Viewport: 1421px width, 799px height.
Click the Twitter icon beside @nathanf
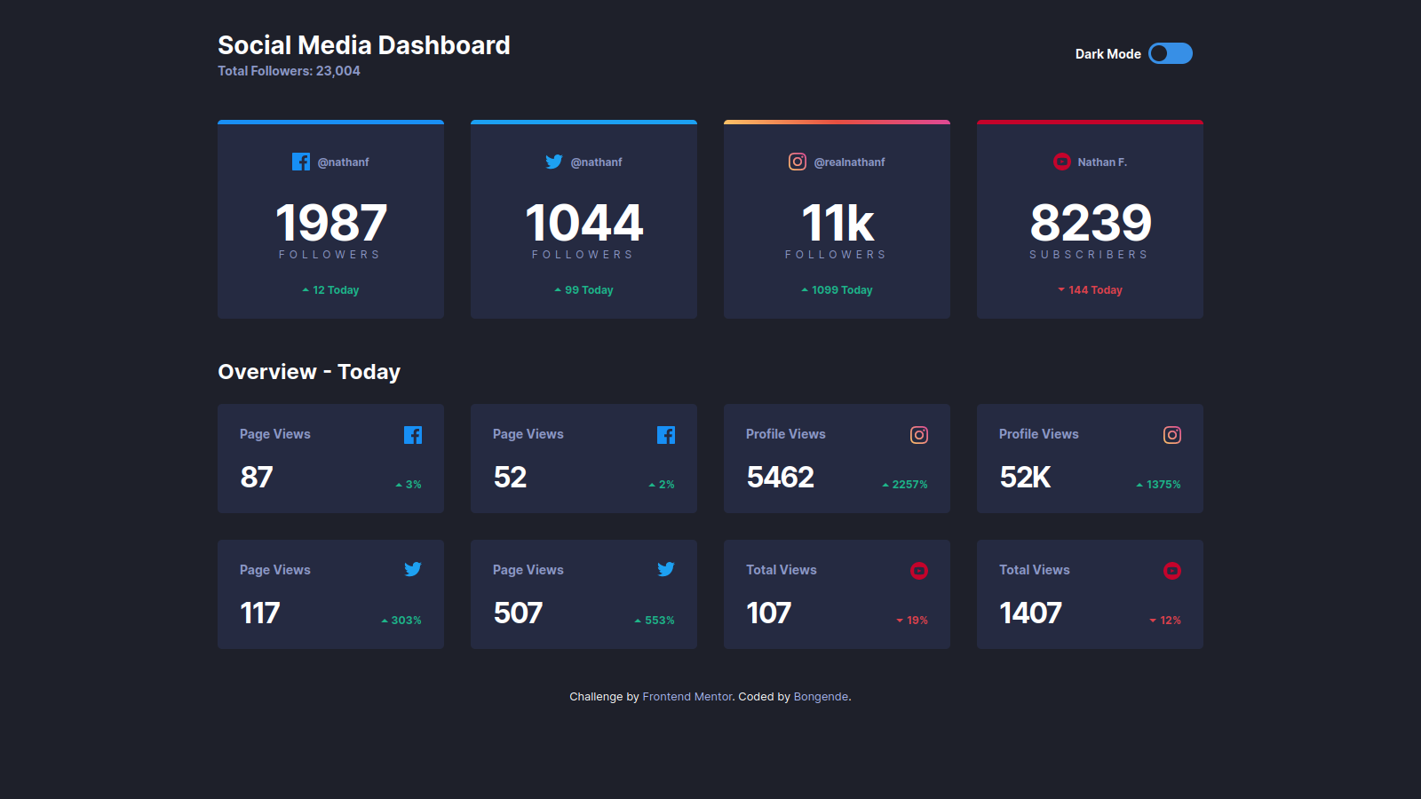coord(554,162)
